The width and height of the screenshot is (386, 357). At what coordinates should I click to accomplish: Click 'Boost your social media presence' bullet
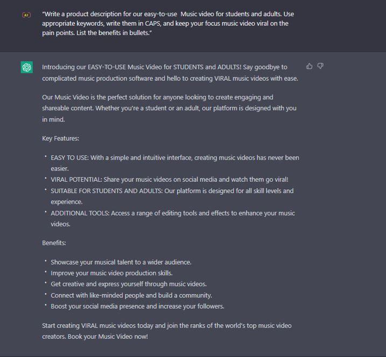point(137,306)
